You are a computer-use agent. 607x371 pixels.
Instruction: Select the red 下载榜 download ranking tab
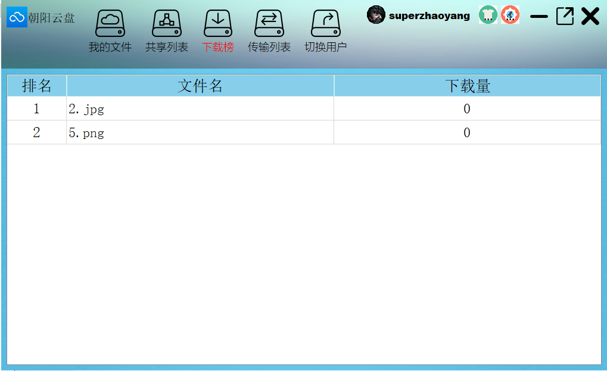(x=218, y=31)
